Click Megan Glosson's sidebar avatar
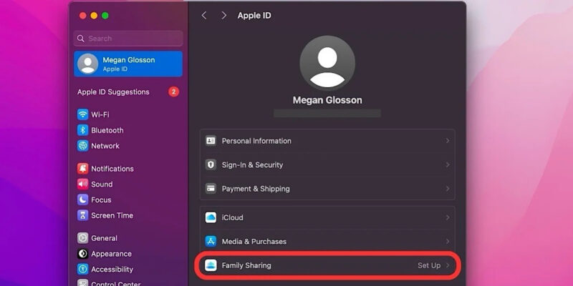The image size is (573, 286). 87,64
